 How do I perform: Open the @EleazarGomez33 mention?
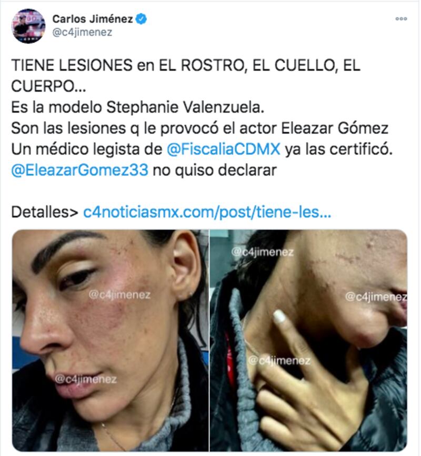click(79, 170)
